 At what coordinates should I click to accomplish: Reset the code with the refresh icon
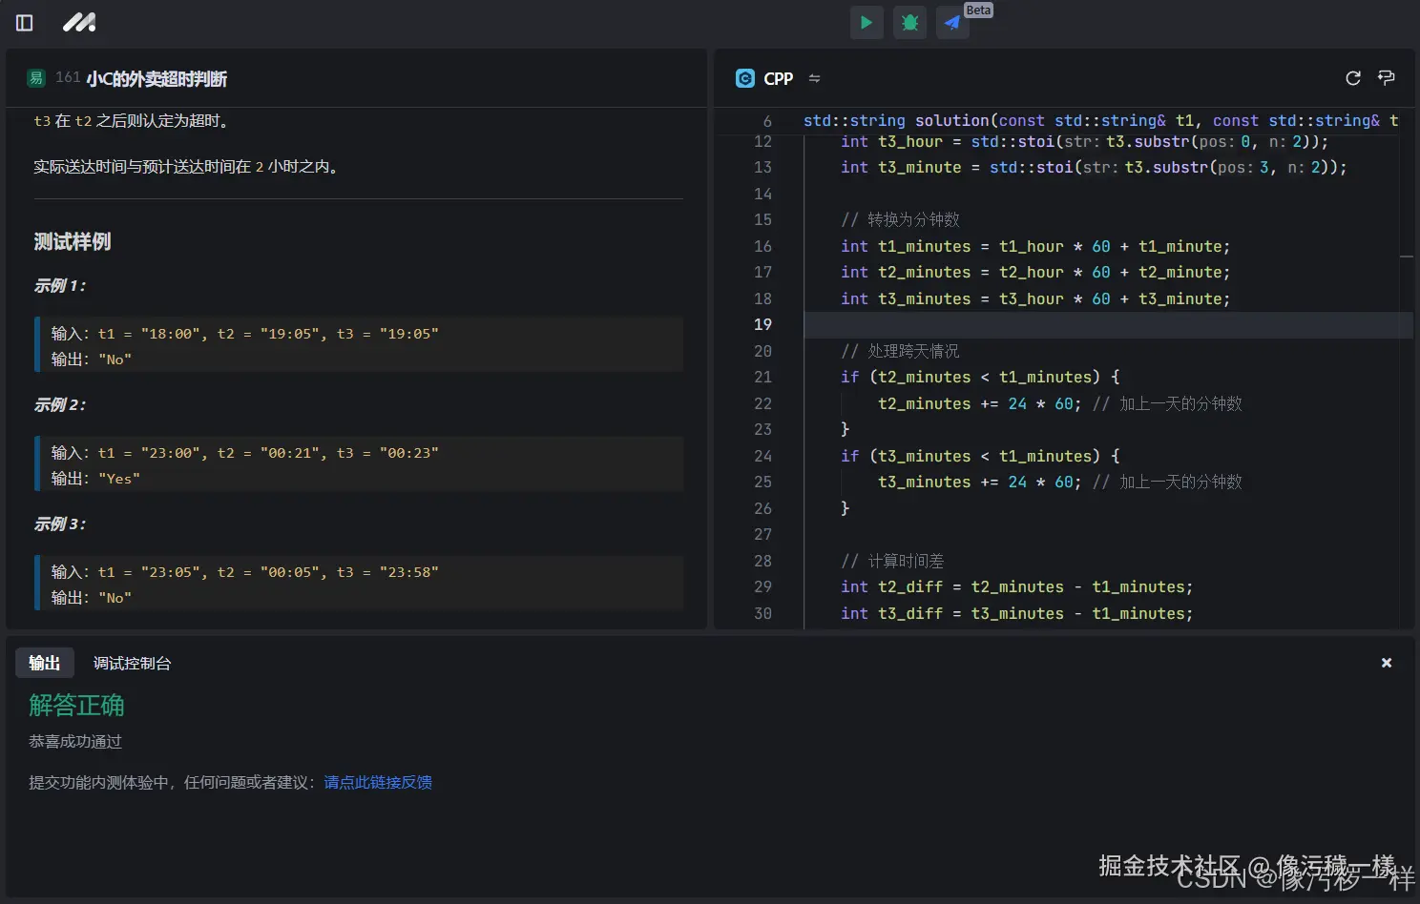pyautogui.click(x=1352, y=78)
